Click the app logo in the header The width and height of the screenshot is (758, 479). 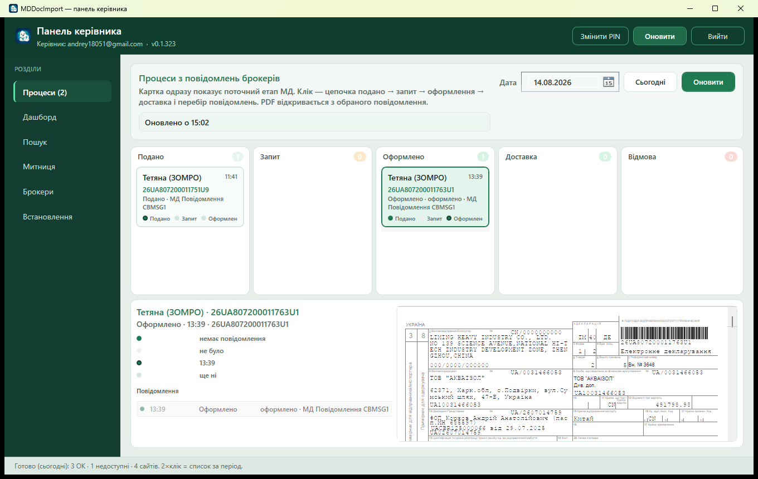click(23, 36)
